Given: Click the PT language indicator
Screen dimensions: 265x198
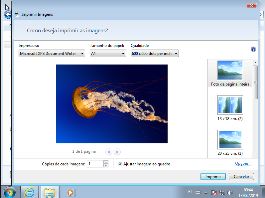Looking at the screenshot, I should pos(191,192).
